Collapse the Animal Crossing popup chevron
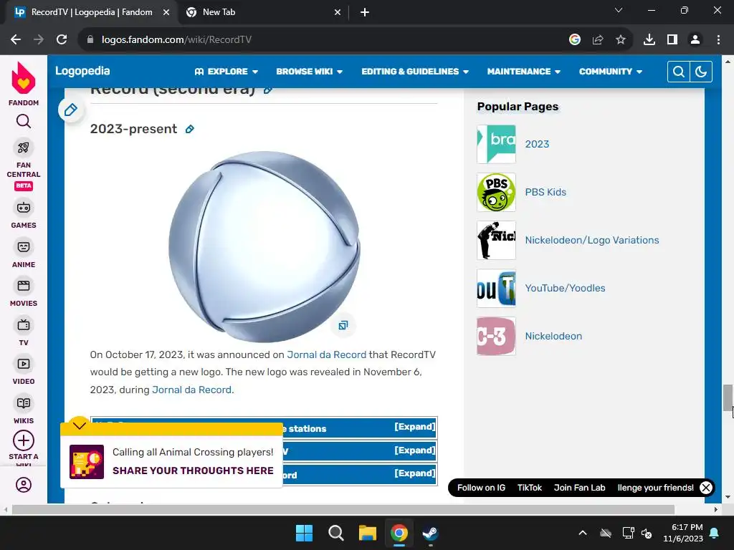The width and height of the screenshot is (734, 550). pos(79,425)
